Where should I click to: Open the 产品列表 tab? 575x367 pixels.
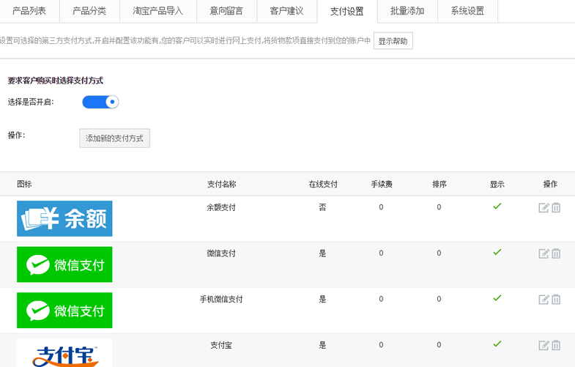tap(29, 11)
